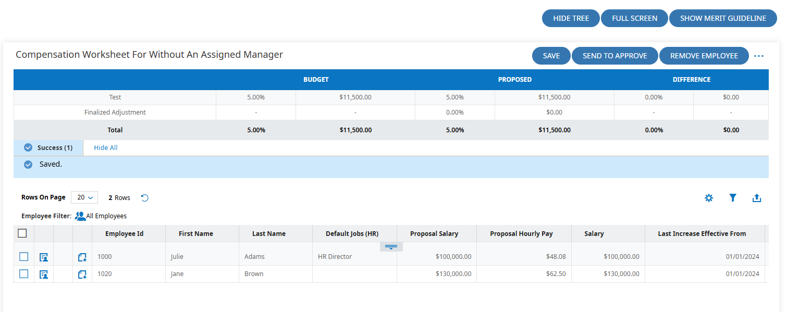
Task: Open the more actions ellipsis menu
Action: (759, 56)
